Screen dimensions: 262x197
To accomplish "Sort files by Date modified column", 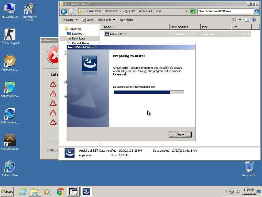I will (185, 27).
